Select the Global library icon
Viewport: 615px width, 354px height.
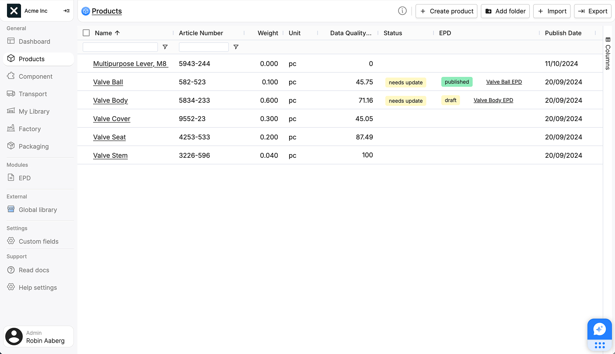pyautogui.click(x=10, y=209)
